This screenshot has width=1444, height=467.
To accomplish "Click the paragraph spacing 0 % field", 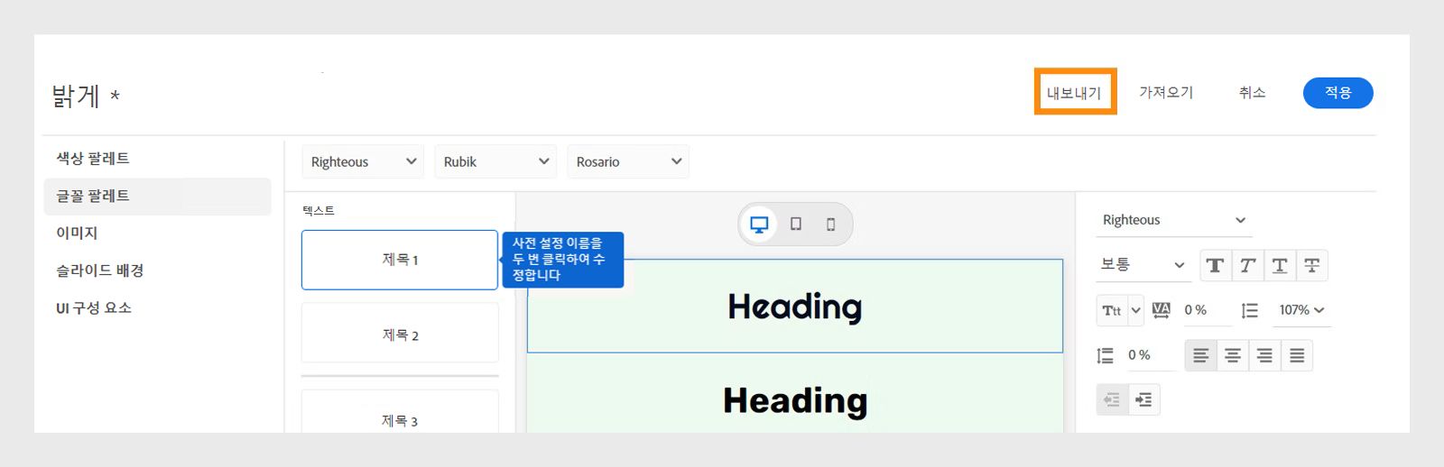I will pyautogui.click(x=1150, y=355).
